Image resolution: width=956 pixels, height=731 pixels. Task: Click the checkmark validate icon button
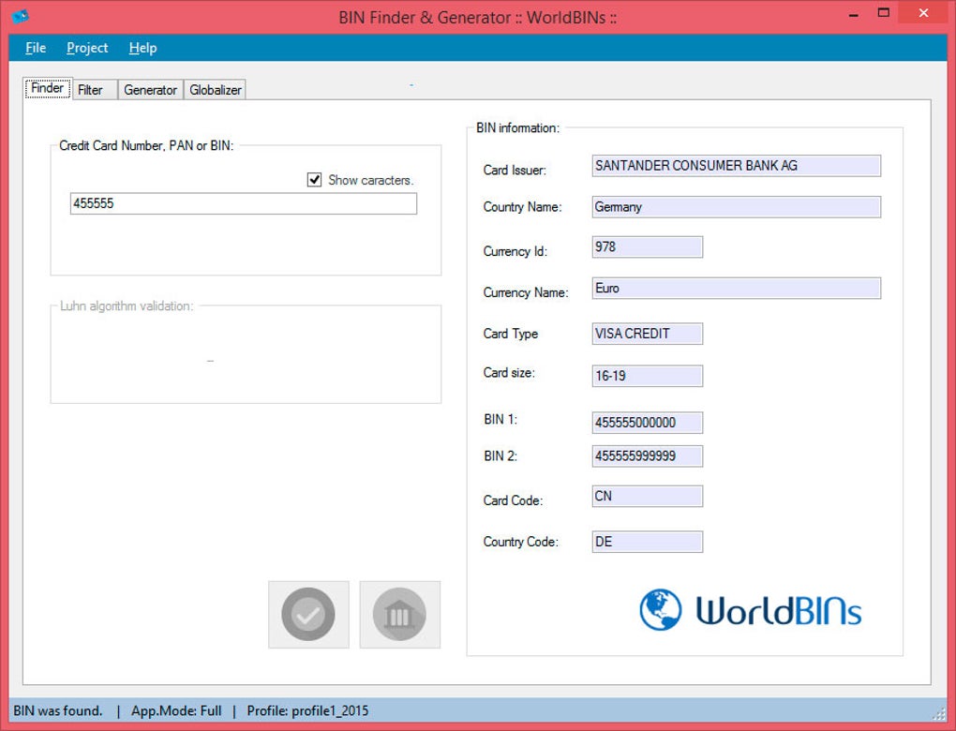pos(308,614)
